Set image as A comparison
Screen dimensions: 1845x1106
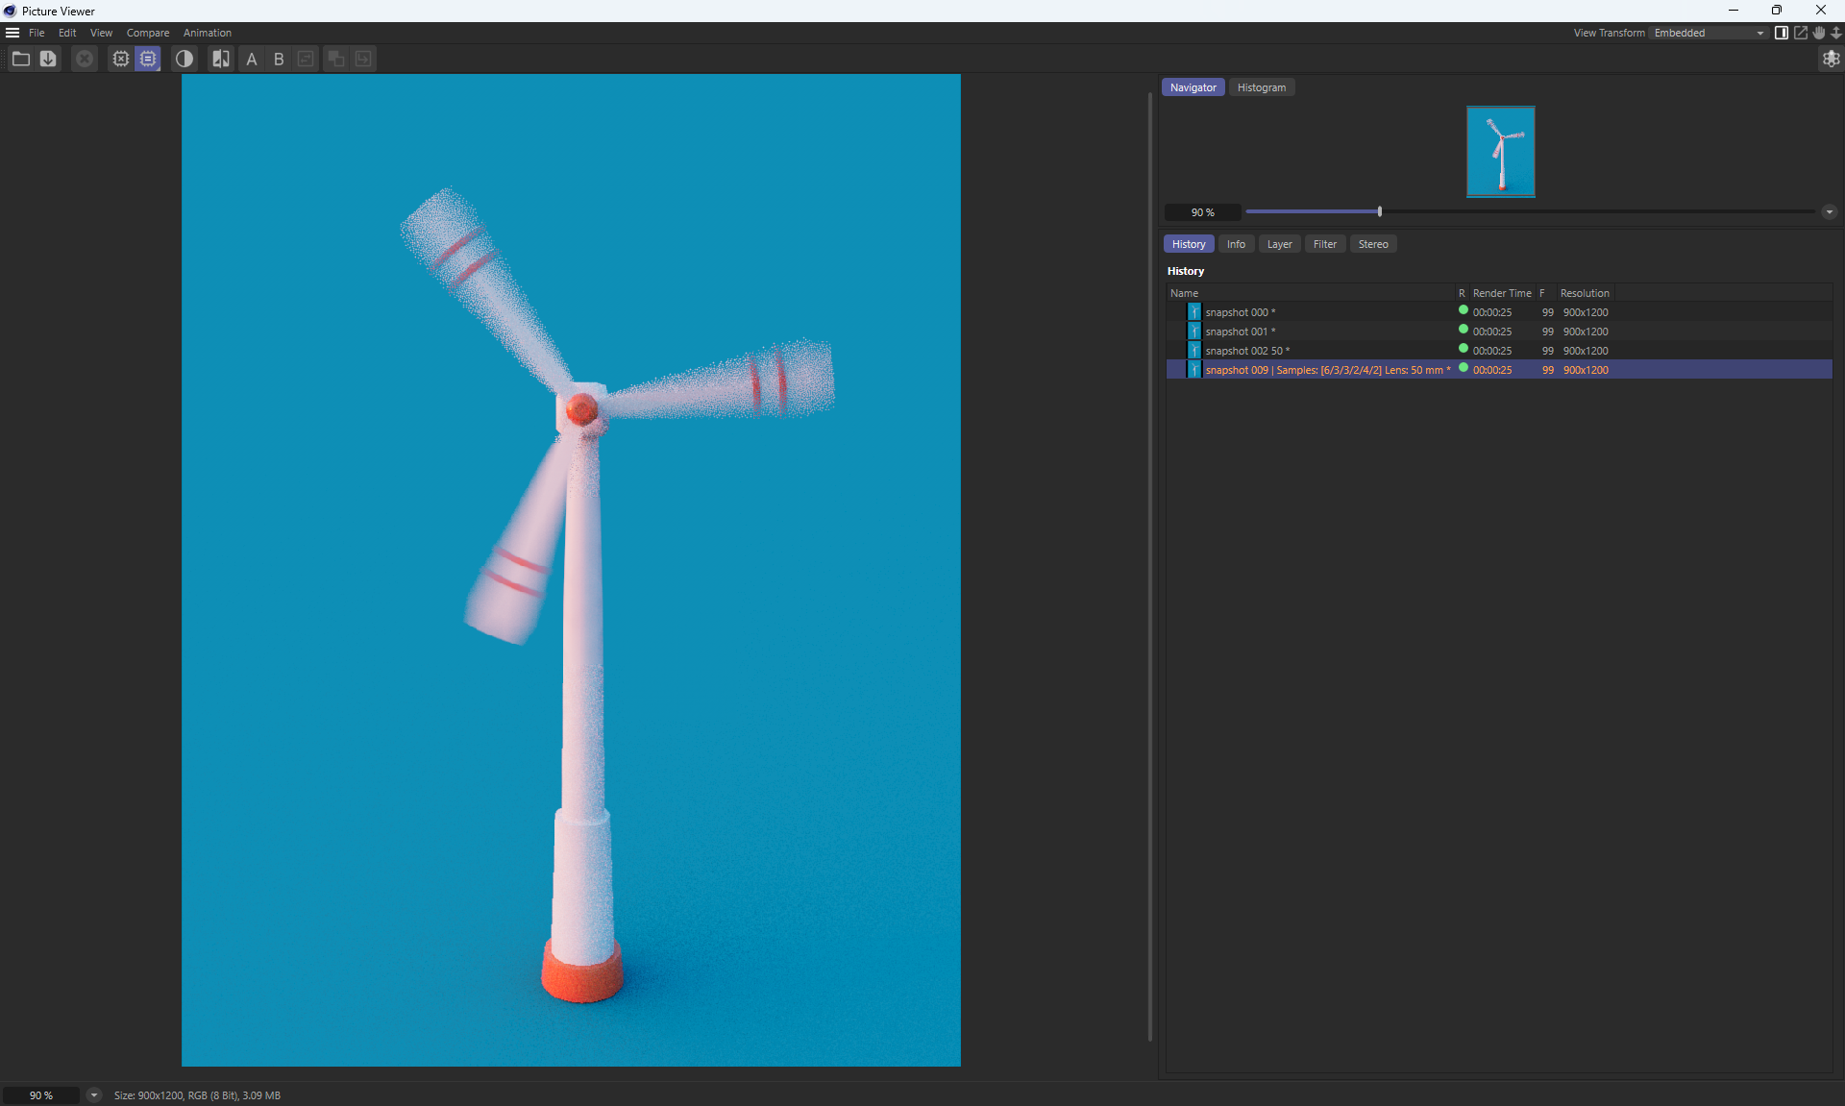[x=252, y=59]
